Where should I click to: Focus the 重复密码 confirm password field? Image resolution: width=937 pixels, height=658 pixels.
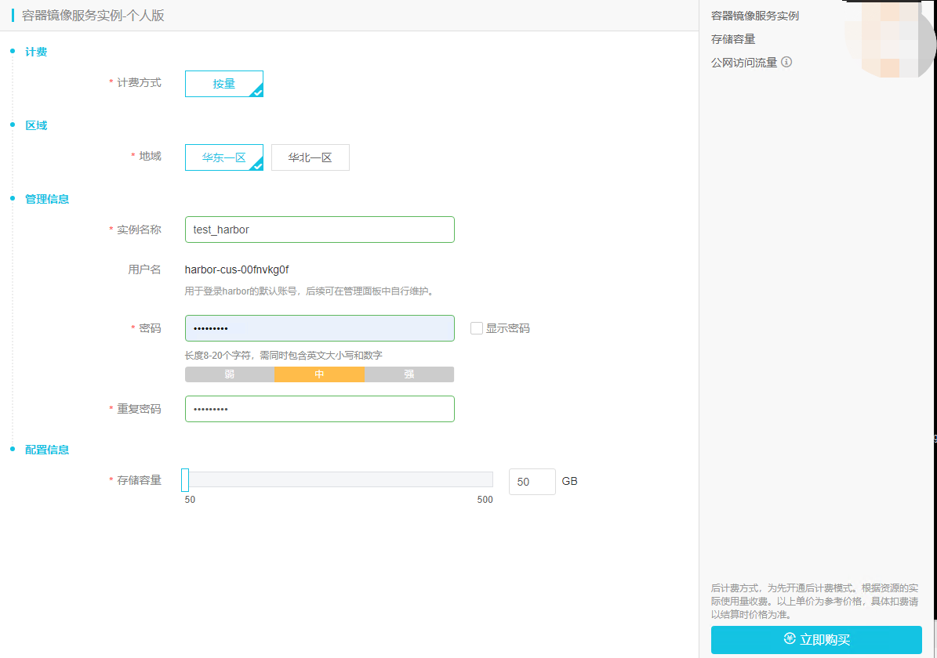320,408
